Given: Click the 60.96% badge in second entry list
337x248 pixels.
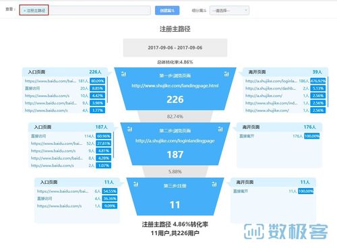Looking at the screenshot, I should (x=103, y=136).
